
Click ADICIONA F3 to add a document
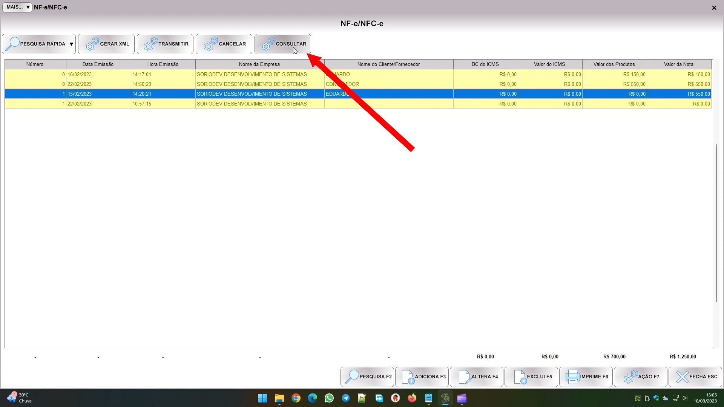(422, 377)
